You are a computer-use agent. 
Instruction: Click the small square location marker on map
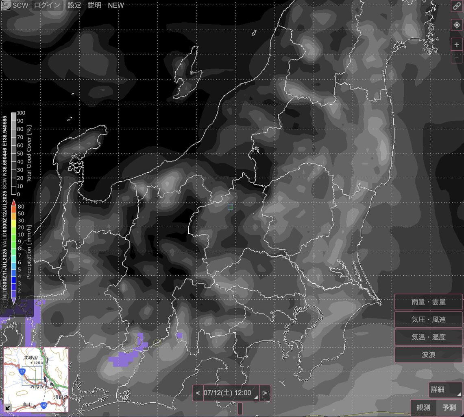tap(230, 207)
